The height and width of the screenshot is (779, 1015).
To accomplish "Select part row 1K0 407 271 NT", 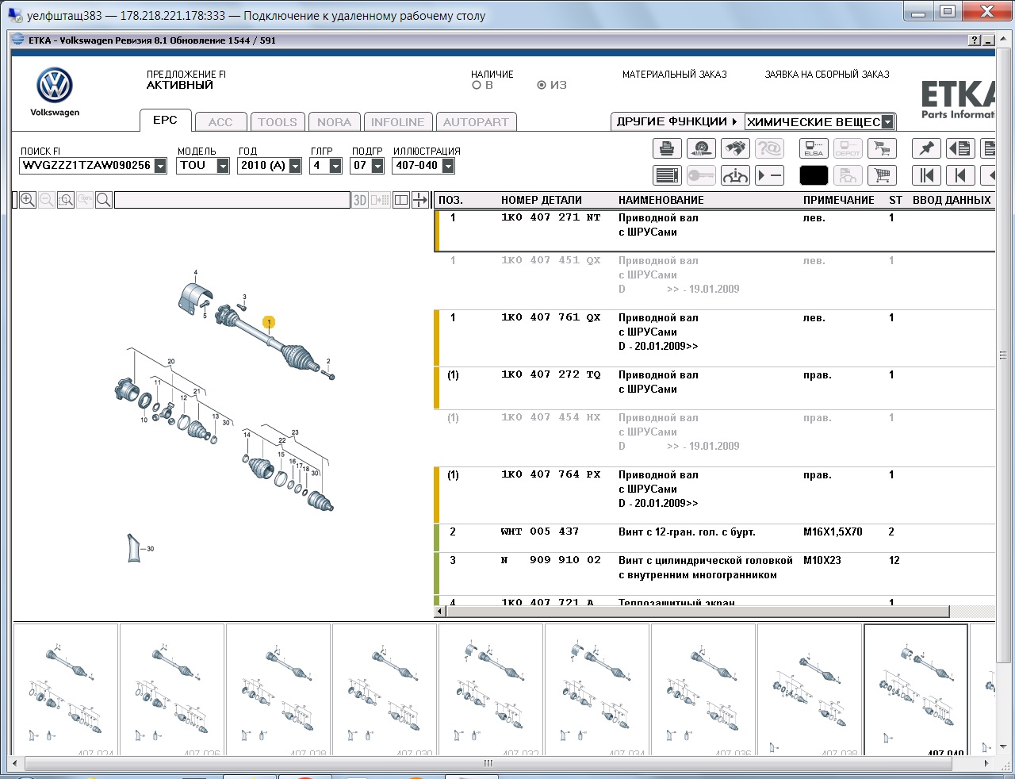I will point(714,231).
